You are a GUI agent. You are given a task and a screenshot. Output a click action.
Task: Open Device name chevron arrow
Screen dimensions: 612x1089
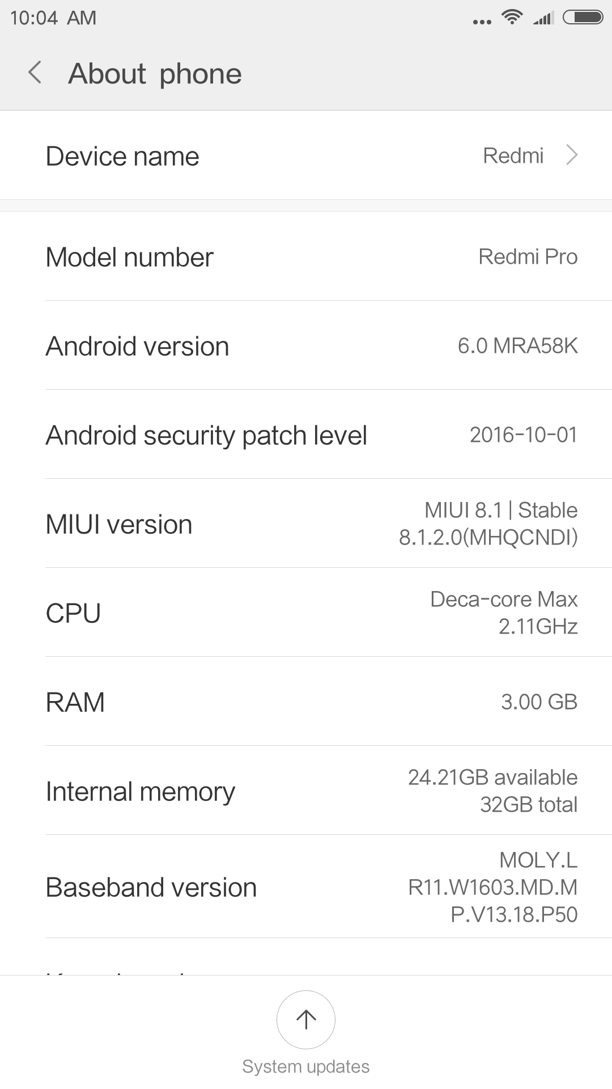(x=572, y=155)
